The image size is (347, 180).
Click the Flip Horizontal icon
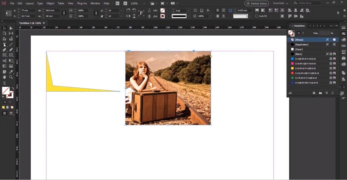pos(128,16)
